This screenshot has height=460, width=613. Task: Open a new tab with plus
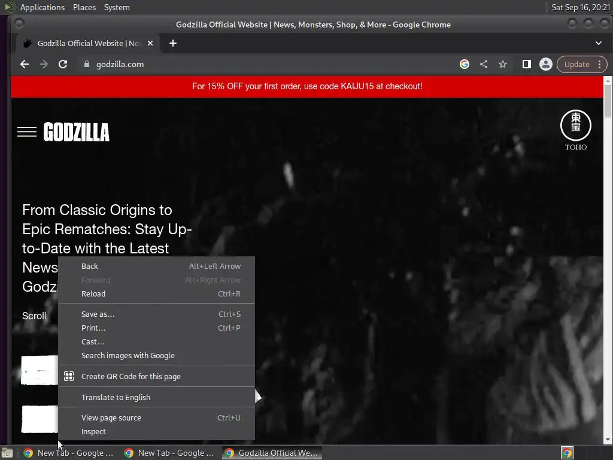[x=173, y=43]
